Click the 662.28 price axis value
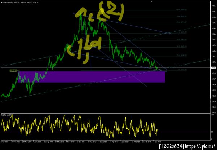This screenshot has width=217, height=150. [x=214, y=96]
